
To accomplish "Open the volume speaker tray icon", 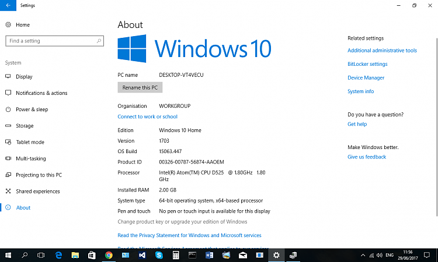I will pyautogui.click(x=380, y=255).
